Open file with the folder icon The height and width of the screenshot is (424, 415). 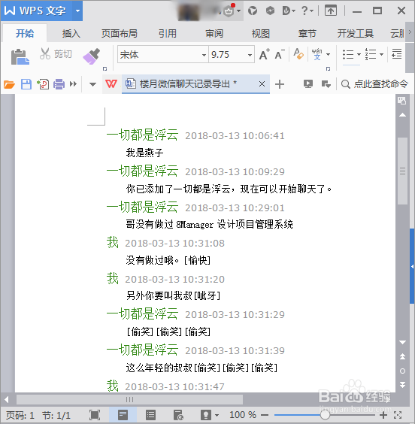[9, 84]
